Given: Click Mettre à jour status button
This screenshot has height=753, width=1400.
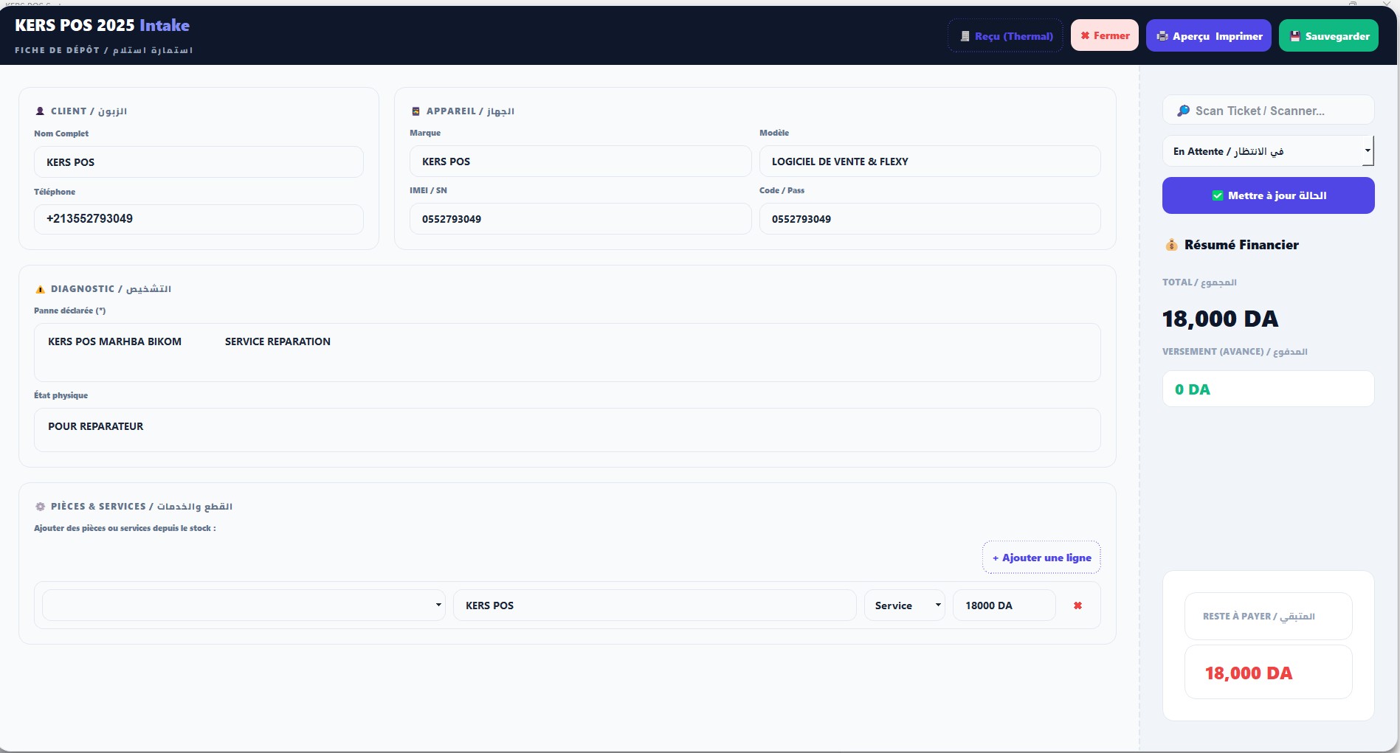Looking at the screenshot, I should pyautogui.click(x=1268, y=195).
